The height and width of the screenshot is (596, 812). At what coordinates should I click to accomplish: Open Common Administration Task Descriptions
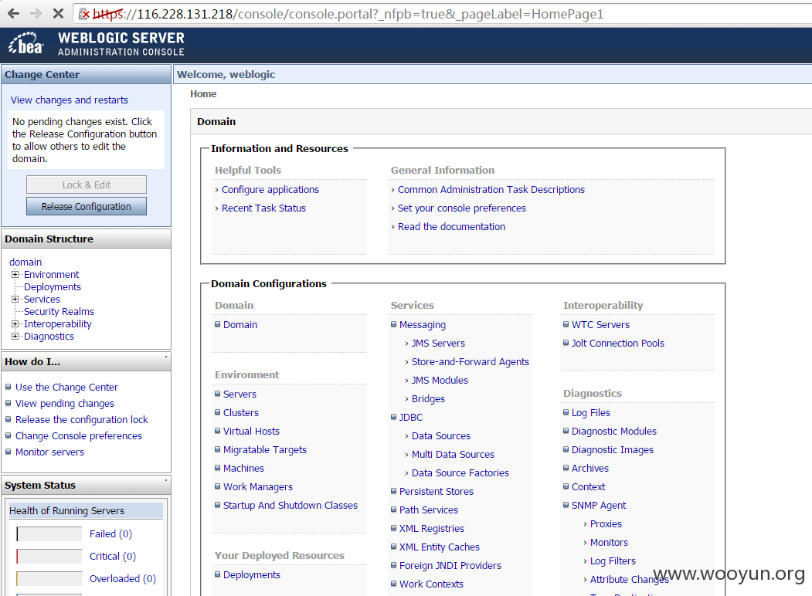491,190
